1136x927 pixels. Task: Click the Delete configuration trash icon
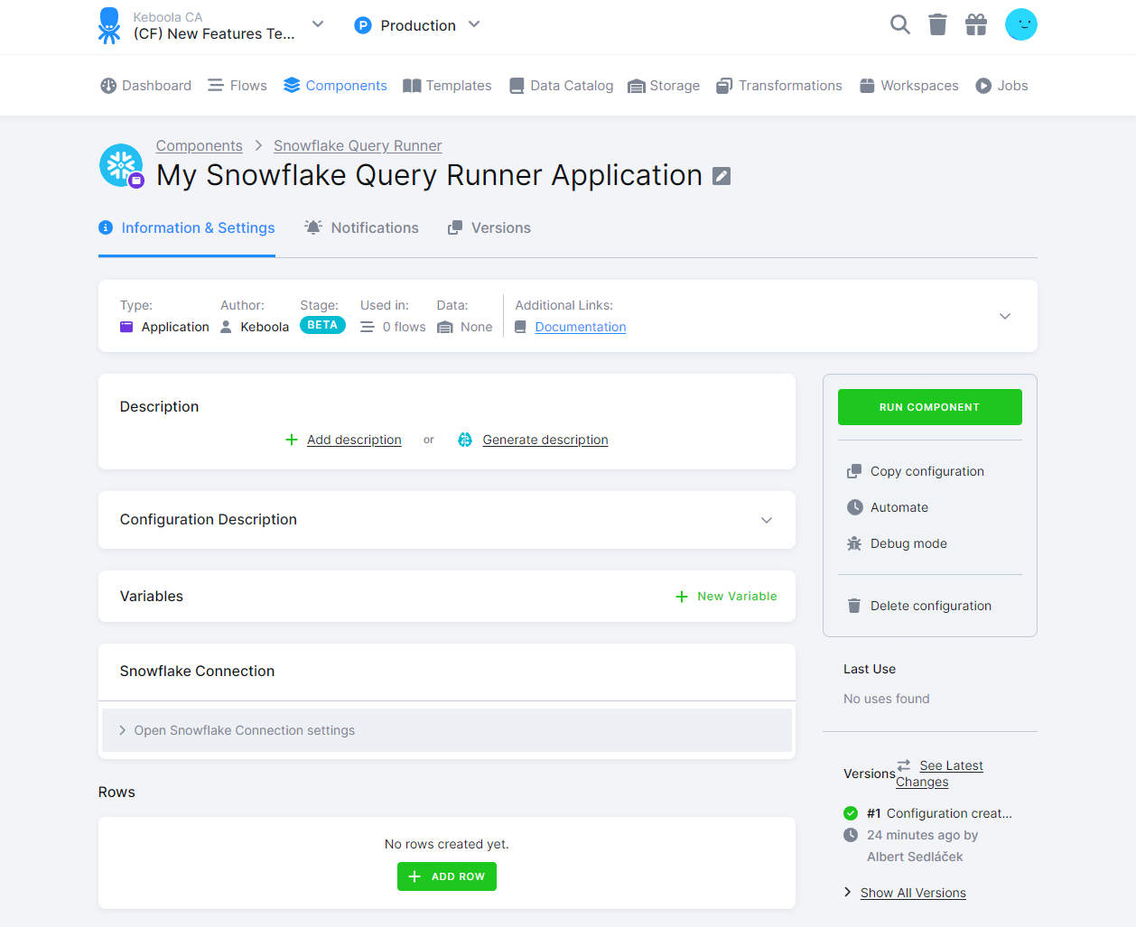[854, 606]
